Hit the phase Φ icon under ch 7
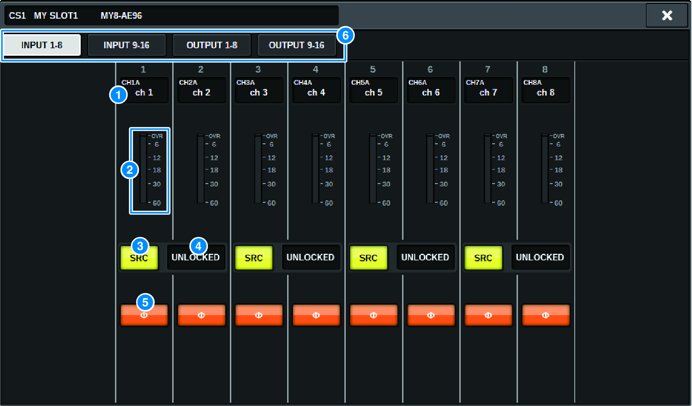Screen dimensions: 692x406 (488, 315)
